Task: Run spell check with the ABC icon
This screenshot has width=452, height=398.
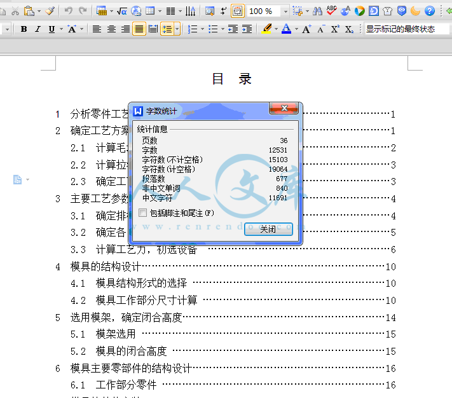Action: [331, 11]
